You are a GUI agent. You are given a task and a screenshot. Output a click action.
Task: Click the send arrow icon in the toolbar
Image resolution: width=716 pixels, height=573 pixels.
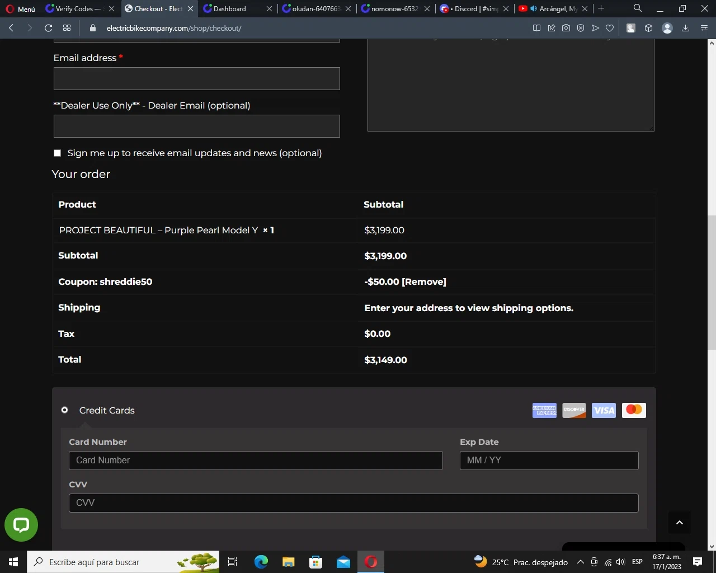pos(595,28)
